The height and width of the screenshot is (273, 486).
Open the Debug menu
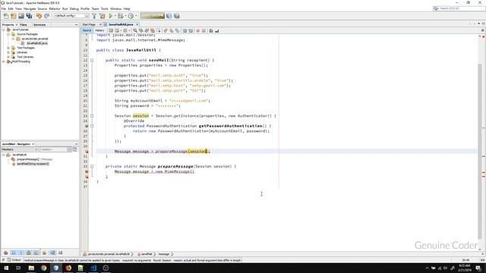pos(74,8)
